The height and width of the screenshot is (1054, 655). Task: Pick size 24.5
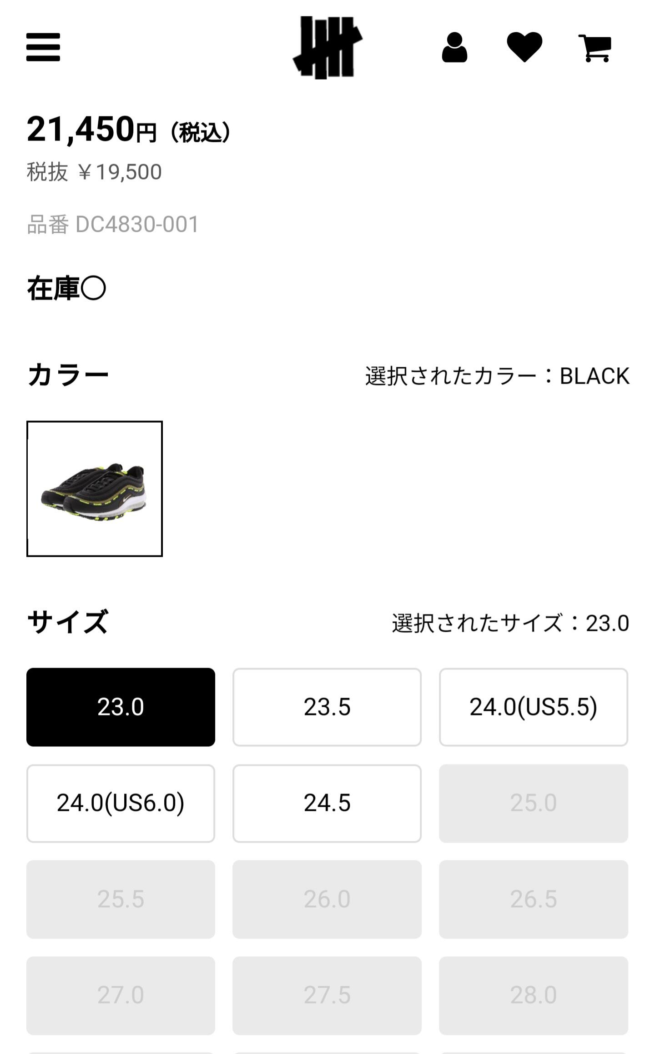tap(327, 803)
